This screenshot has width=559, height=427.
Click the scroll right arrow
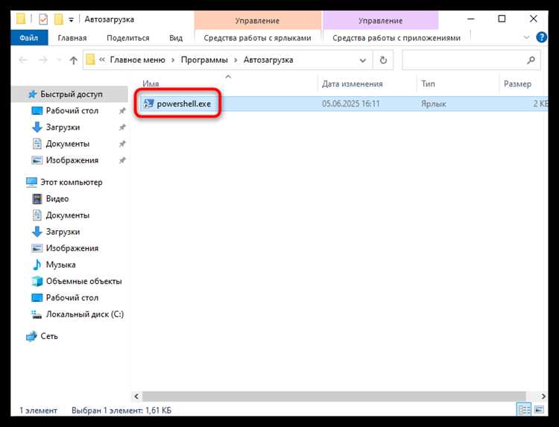(x=543, y=396)
